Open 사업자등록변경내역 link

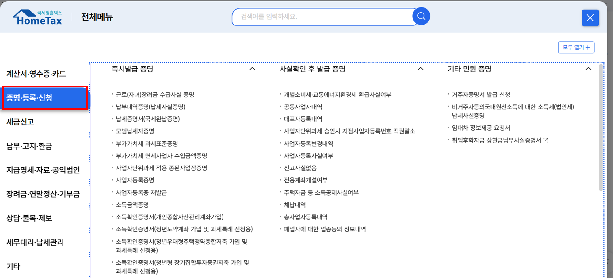308,144
